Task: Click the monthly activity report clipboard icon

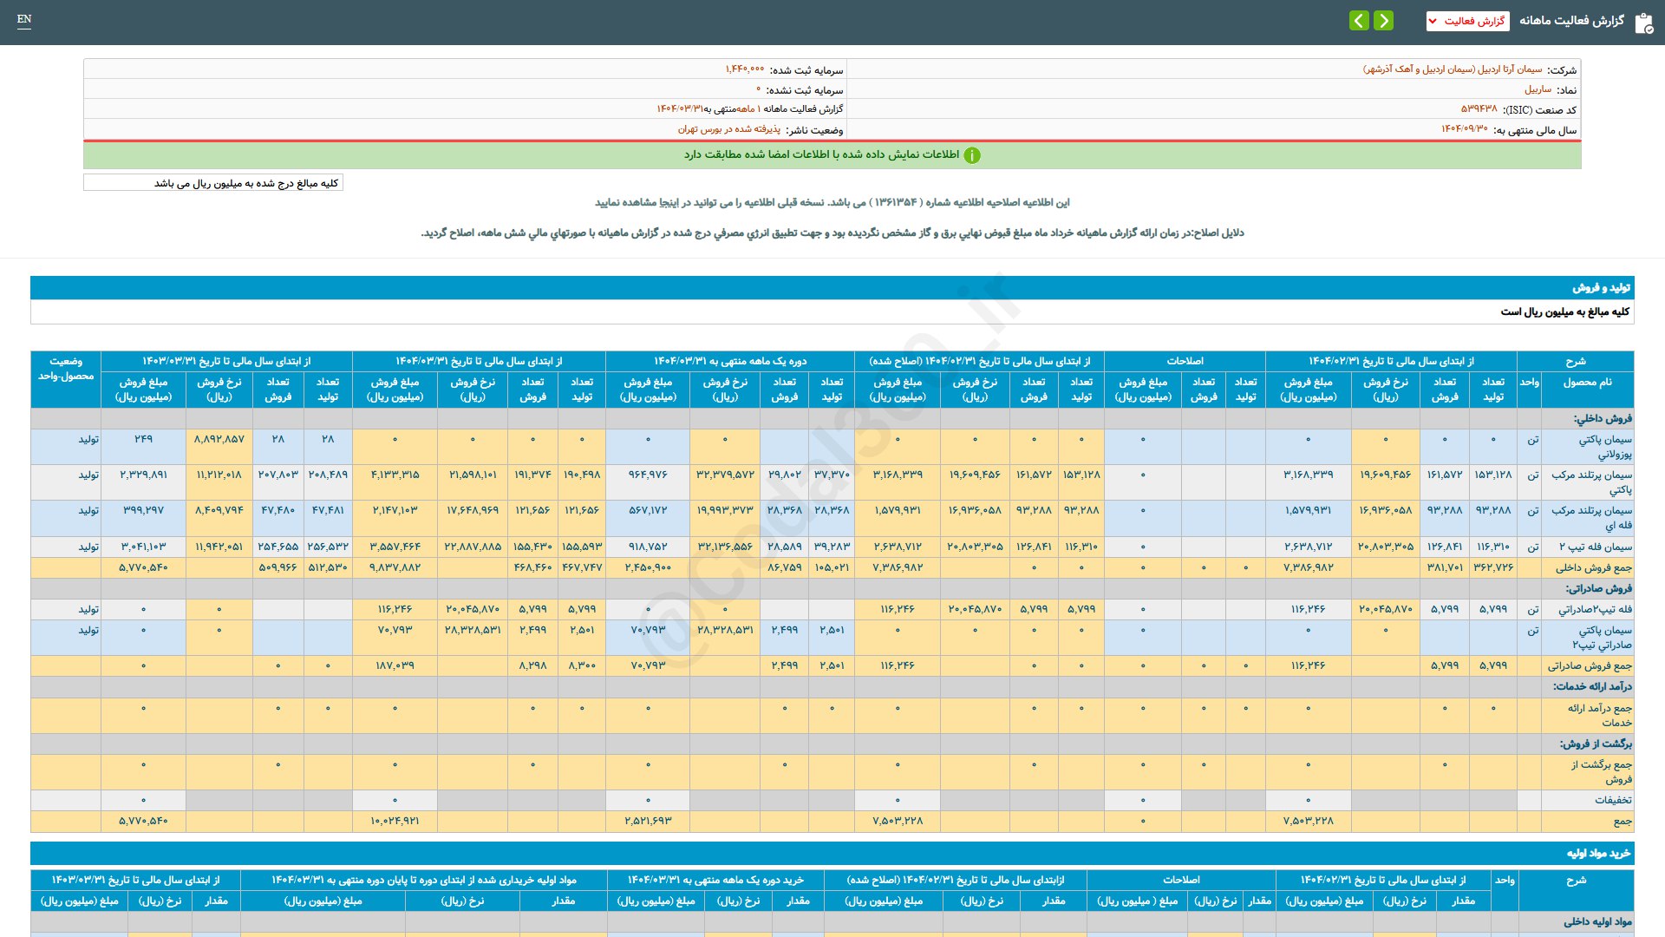Action: click(x=1643, y=23)
